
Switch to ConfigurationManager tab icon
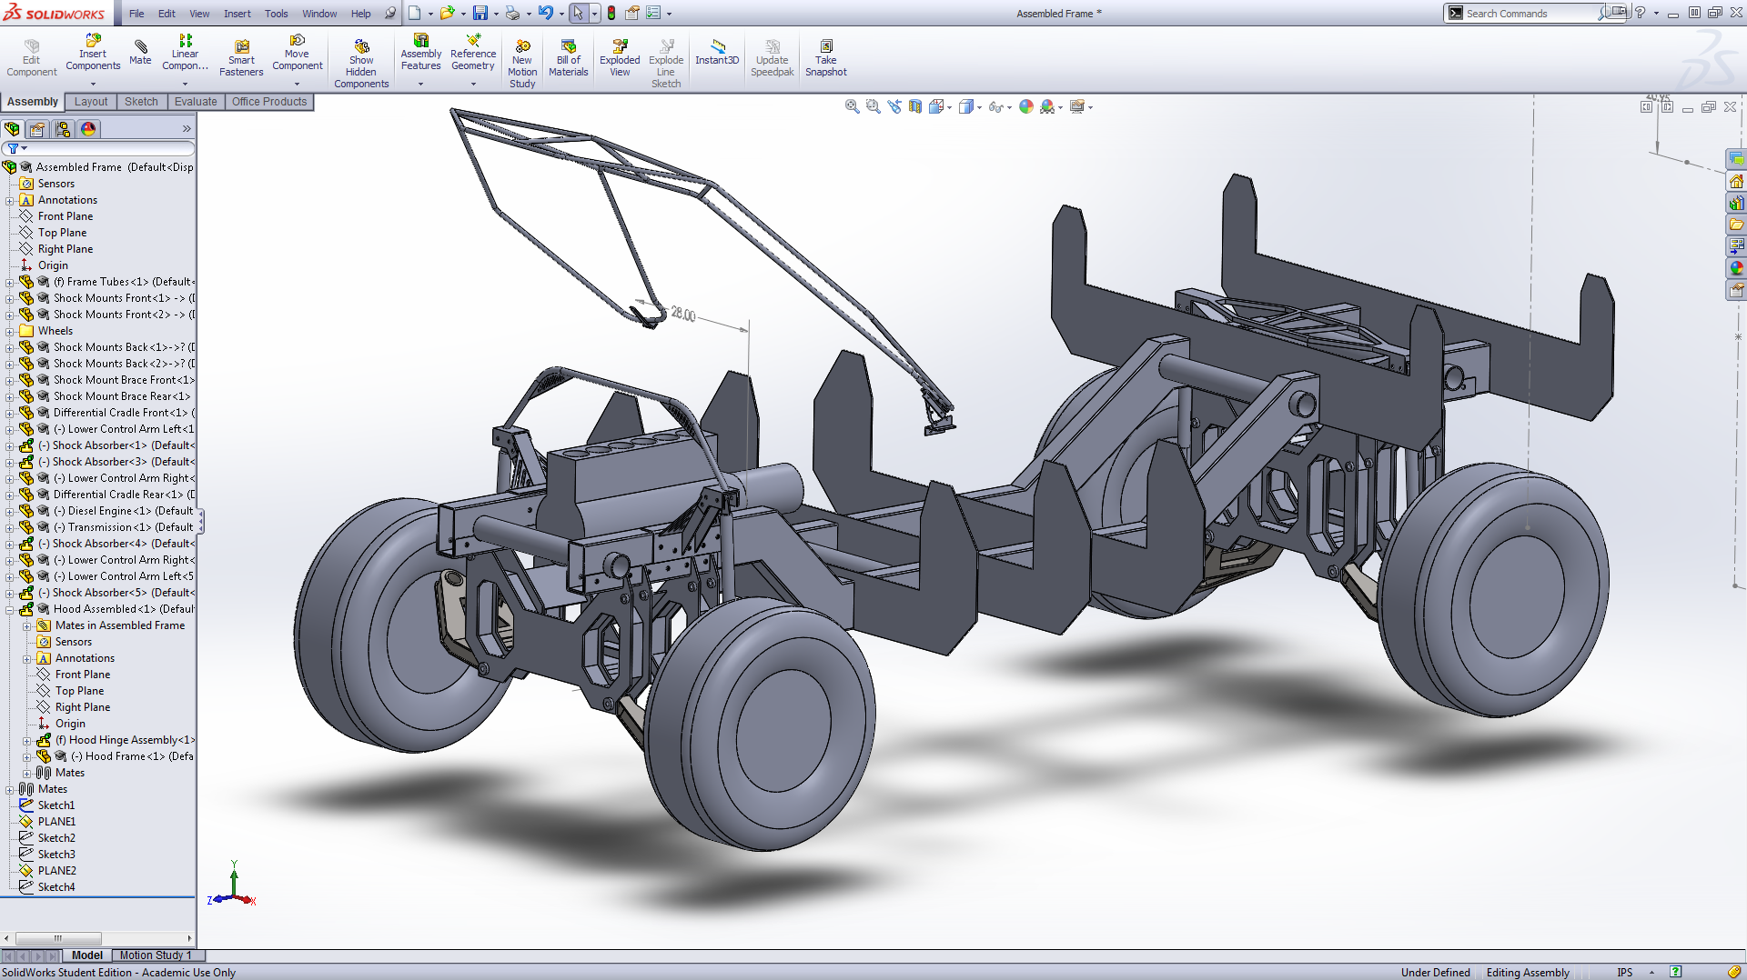63,129
